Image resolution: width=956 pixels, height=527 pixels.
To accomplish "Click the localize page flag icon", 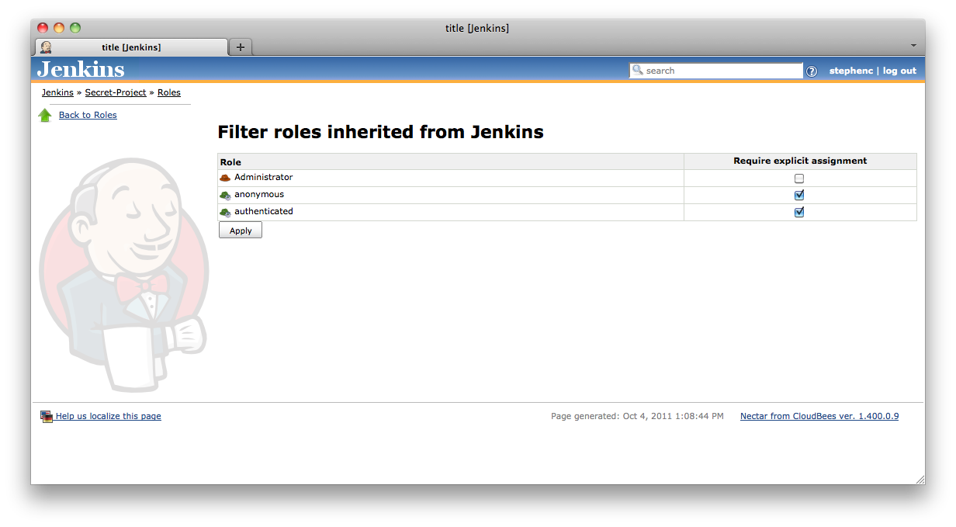I will click(x=47, y=417).
